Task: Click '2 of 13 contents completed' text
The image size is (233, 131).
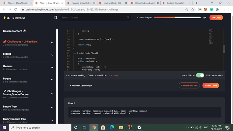Action: pyautogui.click(x=16, y=45)
